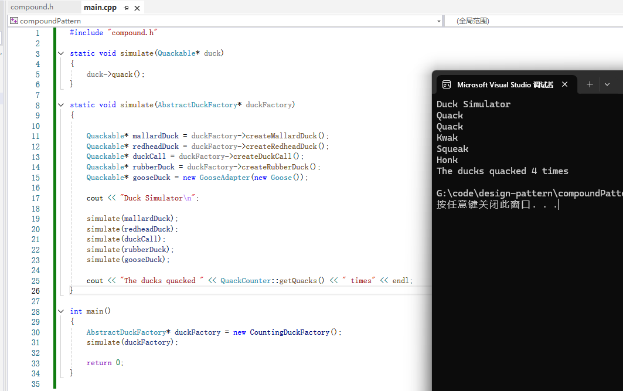Close the debug console tab
Image resolution: width=623 pixels, height=391 pixels.
564,84
